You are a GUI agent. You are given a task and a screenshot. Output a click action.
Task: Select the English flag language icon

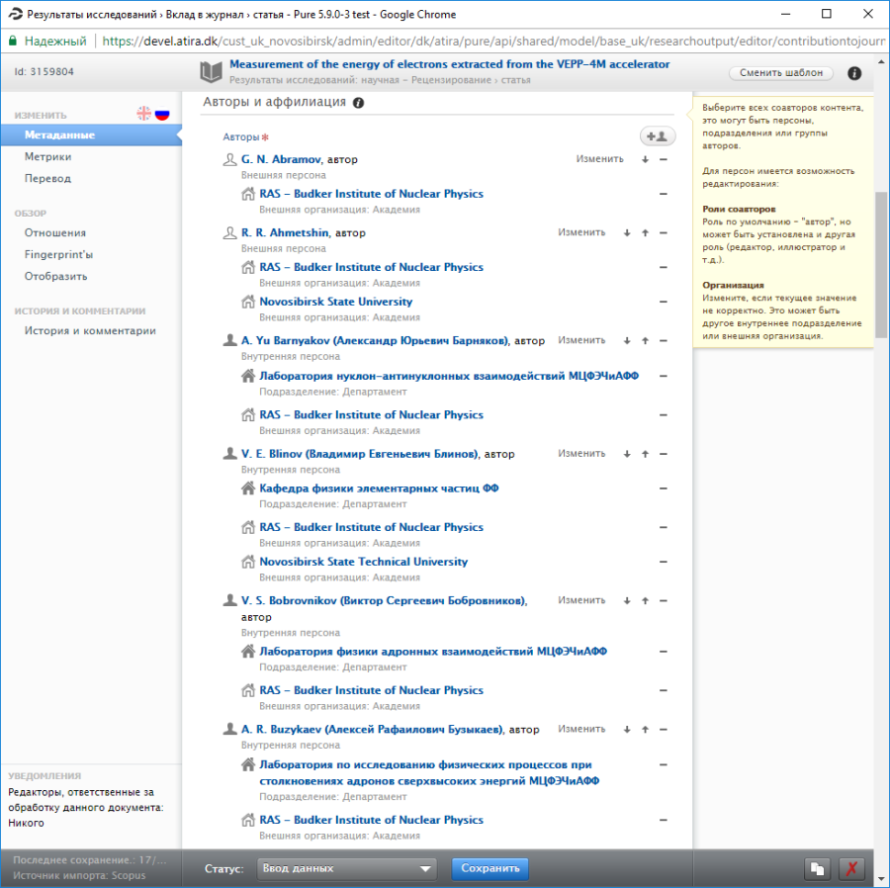(x=143, y=114)
